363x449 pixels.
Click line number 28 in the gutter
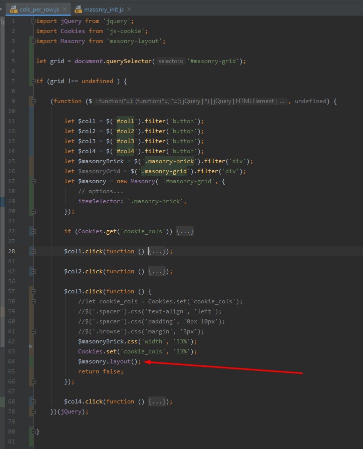(x=12, y=251)
